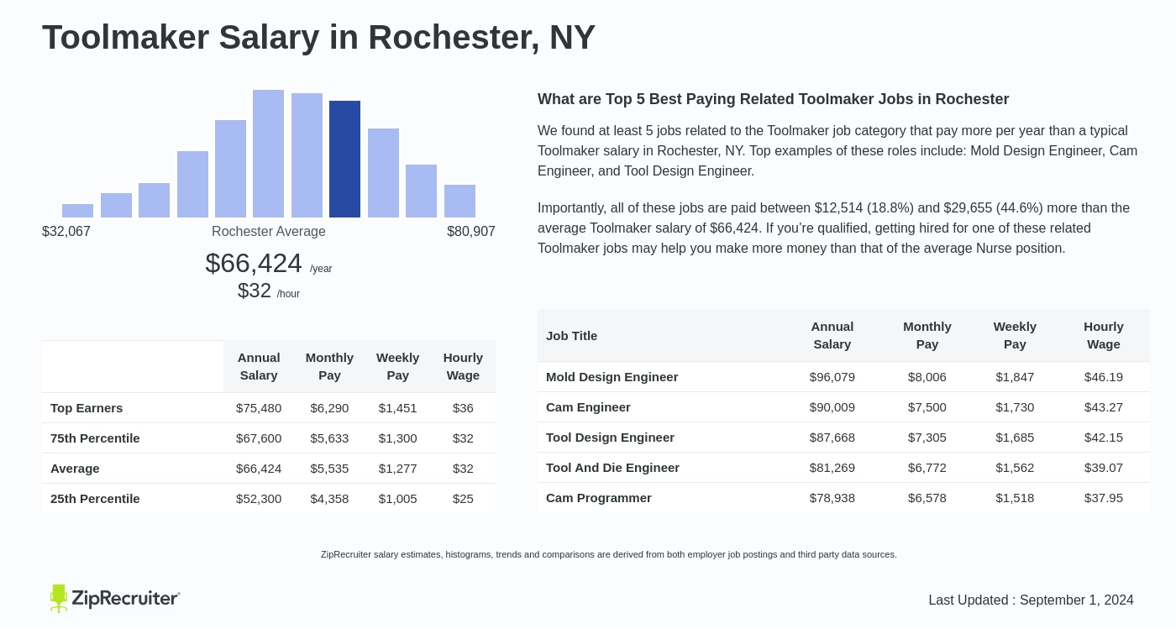The height and width of the screenshot is (629, 1176).
Task: Click Average weekly pay $1,277
Action: (397, 469)
